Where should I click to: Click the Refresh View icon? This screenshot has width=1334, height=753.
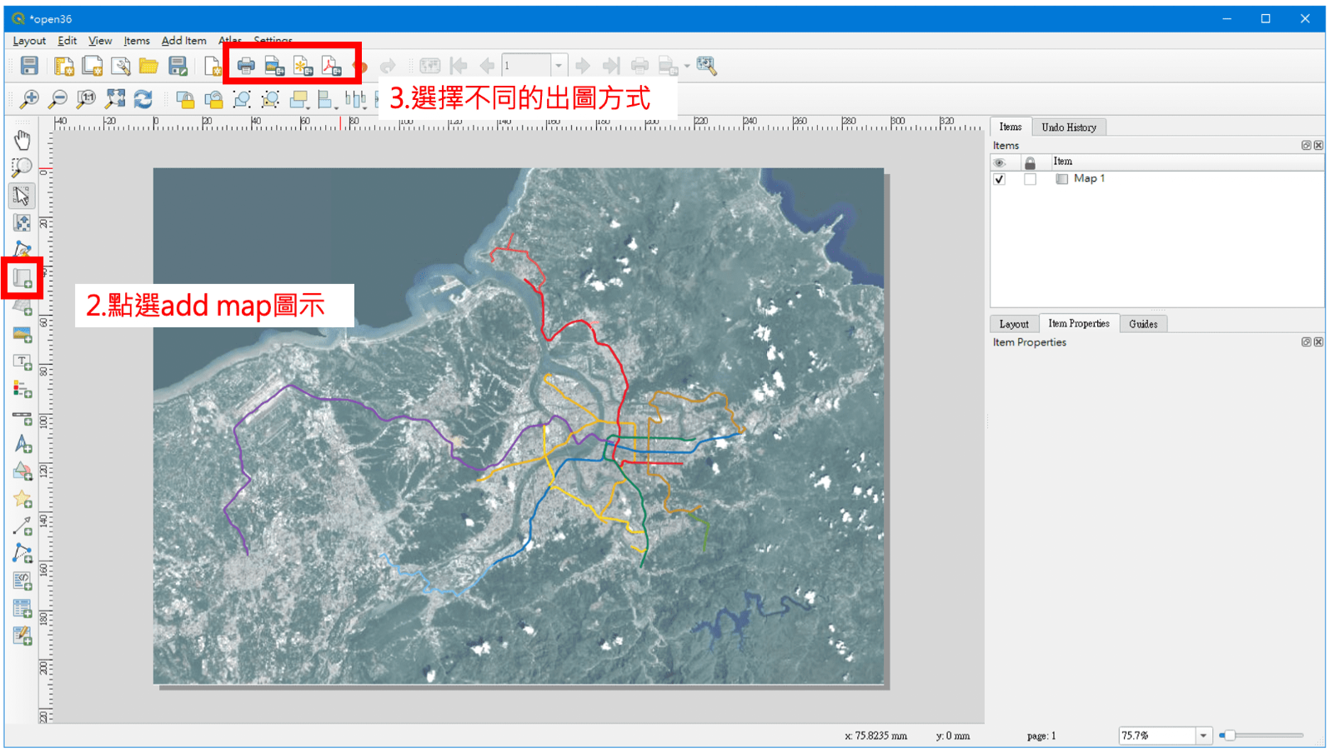click(x=143, y=100)
